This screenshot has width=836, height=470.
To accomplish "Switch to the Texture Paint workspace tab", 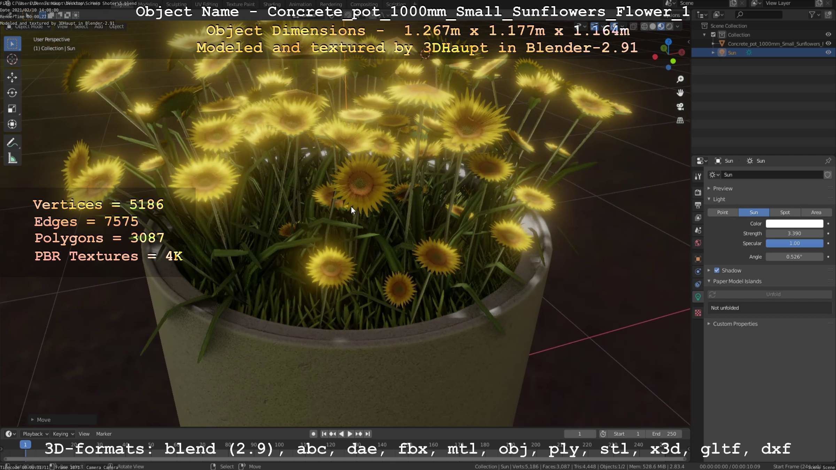I will click(x=240, y=5).
